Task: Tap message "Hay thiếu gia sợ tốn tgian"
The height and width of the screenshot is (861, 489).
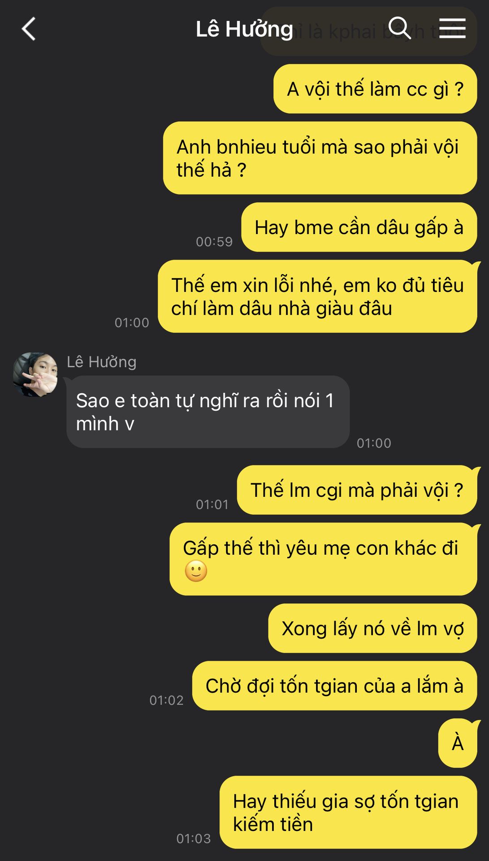Action: 348,812
